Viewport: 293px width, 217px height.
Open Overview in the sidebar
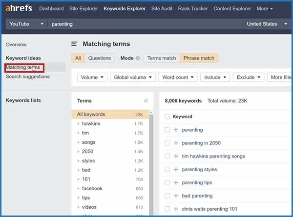pos(16,44)
